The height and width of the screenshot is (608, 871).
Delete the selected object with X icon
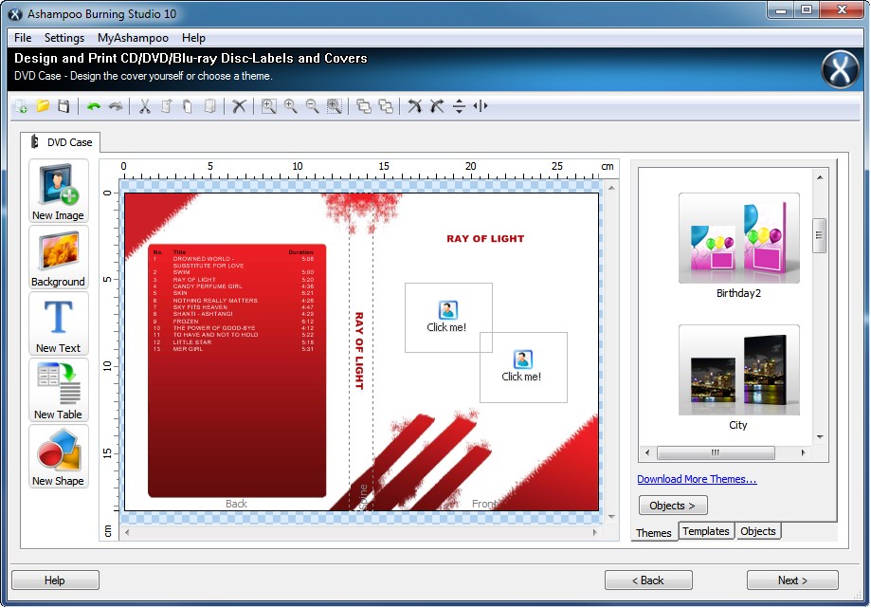(x=239, y=106)
